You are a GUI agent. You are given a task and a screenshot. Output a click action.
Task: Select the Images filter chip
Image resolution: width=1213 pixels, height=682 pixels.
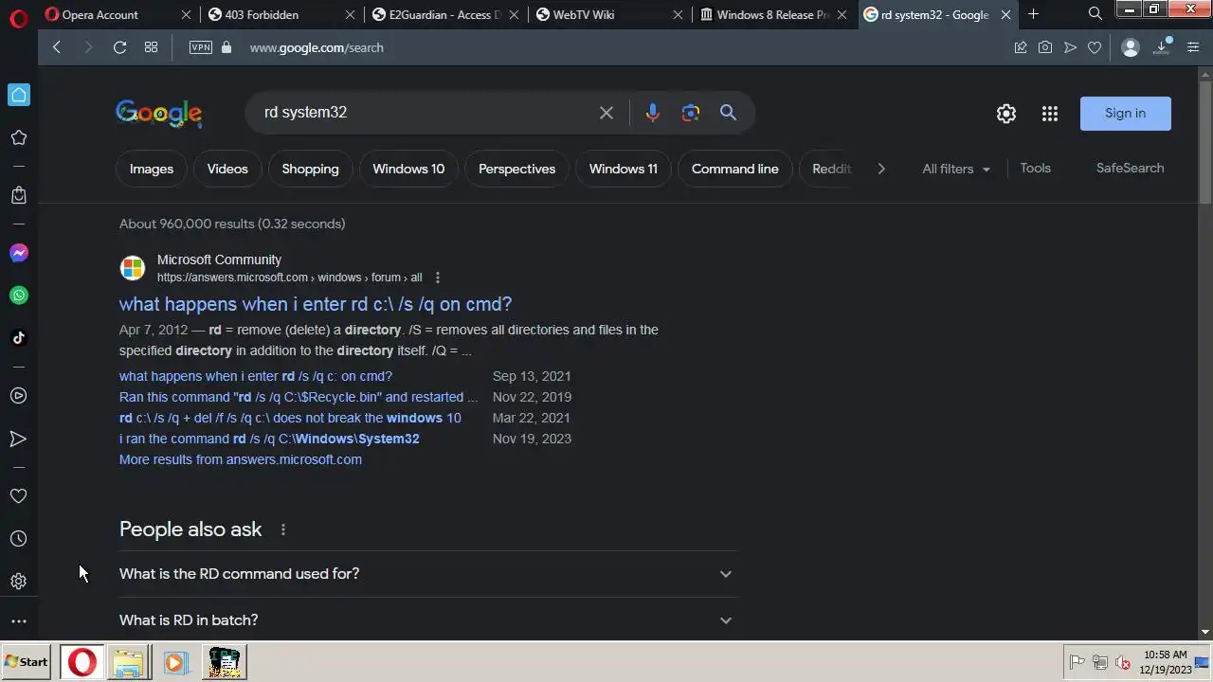[152, 169]
